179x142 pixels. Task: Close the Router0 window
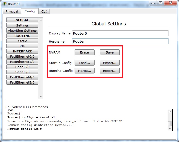pos(171,3)
